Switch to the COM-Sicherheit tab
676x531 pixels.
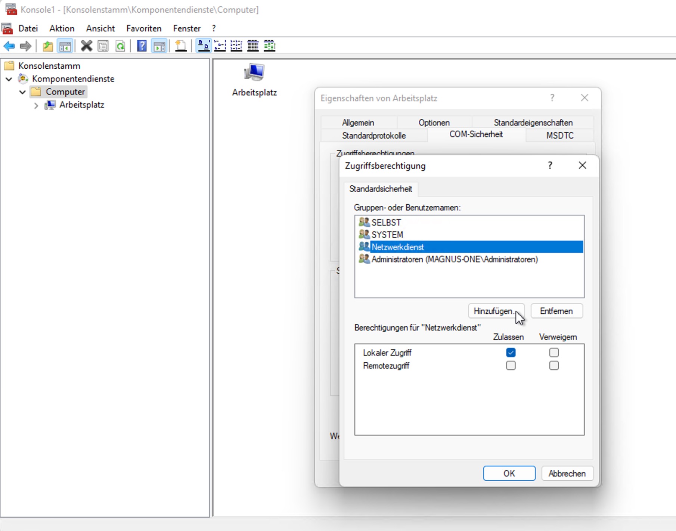(x=476, y=134)
